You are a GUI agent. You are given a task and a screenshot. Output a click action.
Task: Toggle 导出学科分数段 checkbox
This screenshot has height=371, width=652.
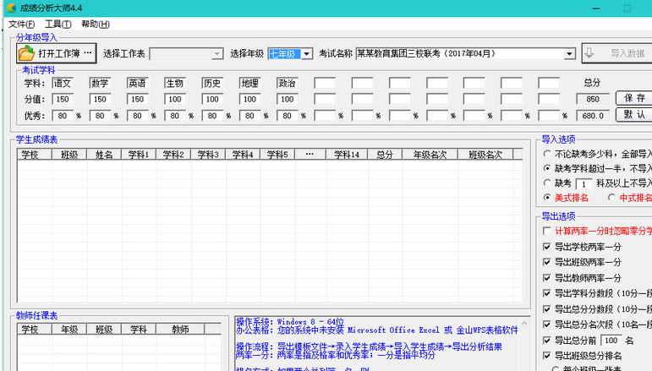pyautogui.click(x=547, y=293)
